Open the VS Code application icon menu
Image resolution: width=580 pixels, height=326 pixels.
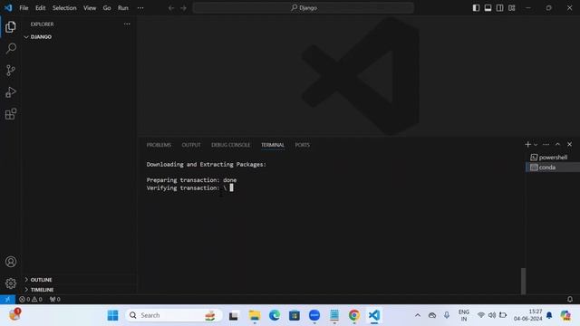tap(8, 8)
